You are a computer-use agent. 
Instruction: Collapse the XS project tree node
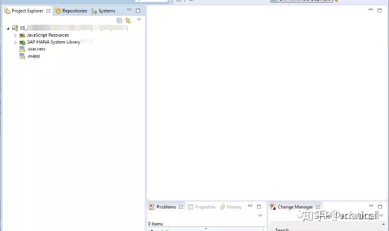[8, 29]
